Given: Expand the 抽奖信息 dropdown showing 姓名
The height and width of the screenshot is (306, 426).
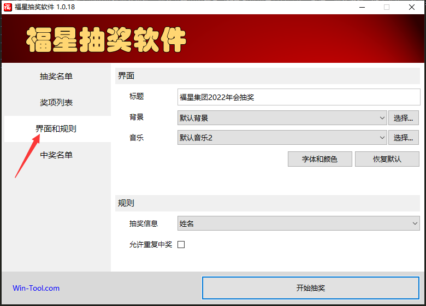Looking at the screenshot, I should click(x=299, y=223).
